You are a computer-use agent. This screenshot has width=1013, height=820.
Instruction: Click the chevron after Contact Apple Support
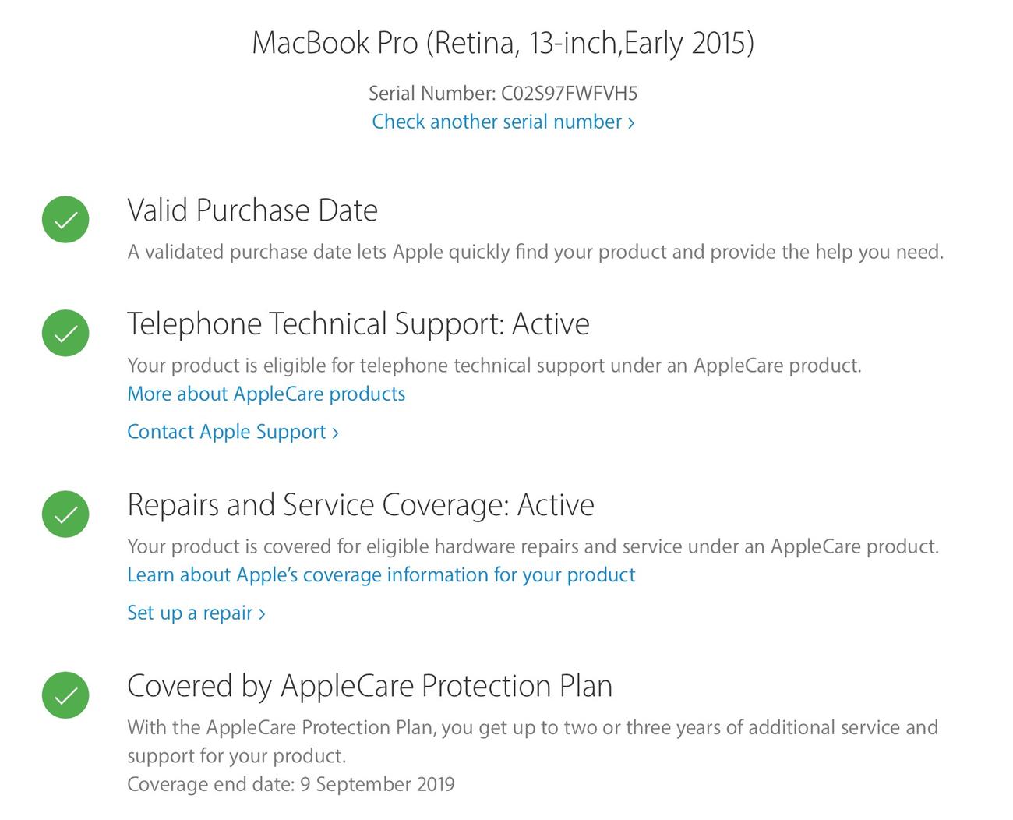point(335,433)
